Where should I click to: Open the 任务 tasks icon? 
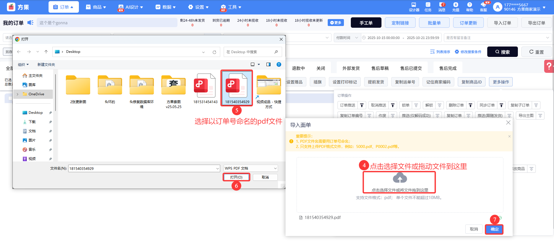point(428,5)
